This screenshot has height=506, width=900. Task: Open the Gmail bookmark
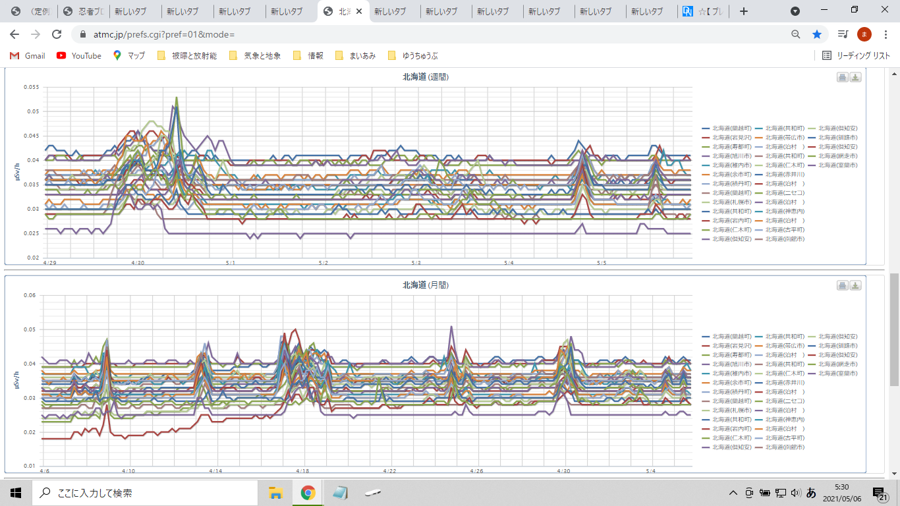(28, 56)
